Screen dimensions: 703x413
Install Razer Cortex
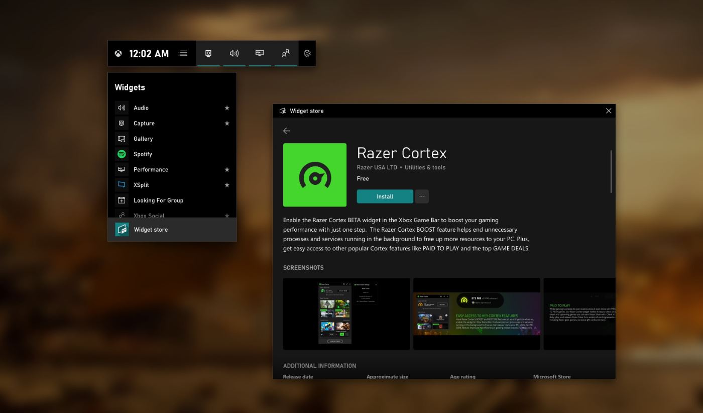pyautogui.click(x=385, y=196)
